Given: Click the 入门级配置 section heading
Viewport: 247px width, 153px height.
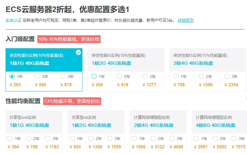Looking at the screenshot, I should (20, 39).
